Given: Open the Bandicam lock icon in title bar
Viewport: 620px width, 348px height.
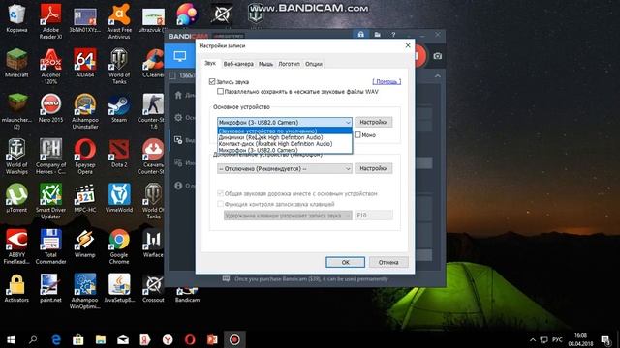Looking at the screenshot, I should [x=361, y=35].
